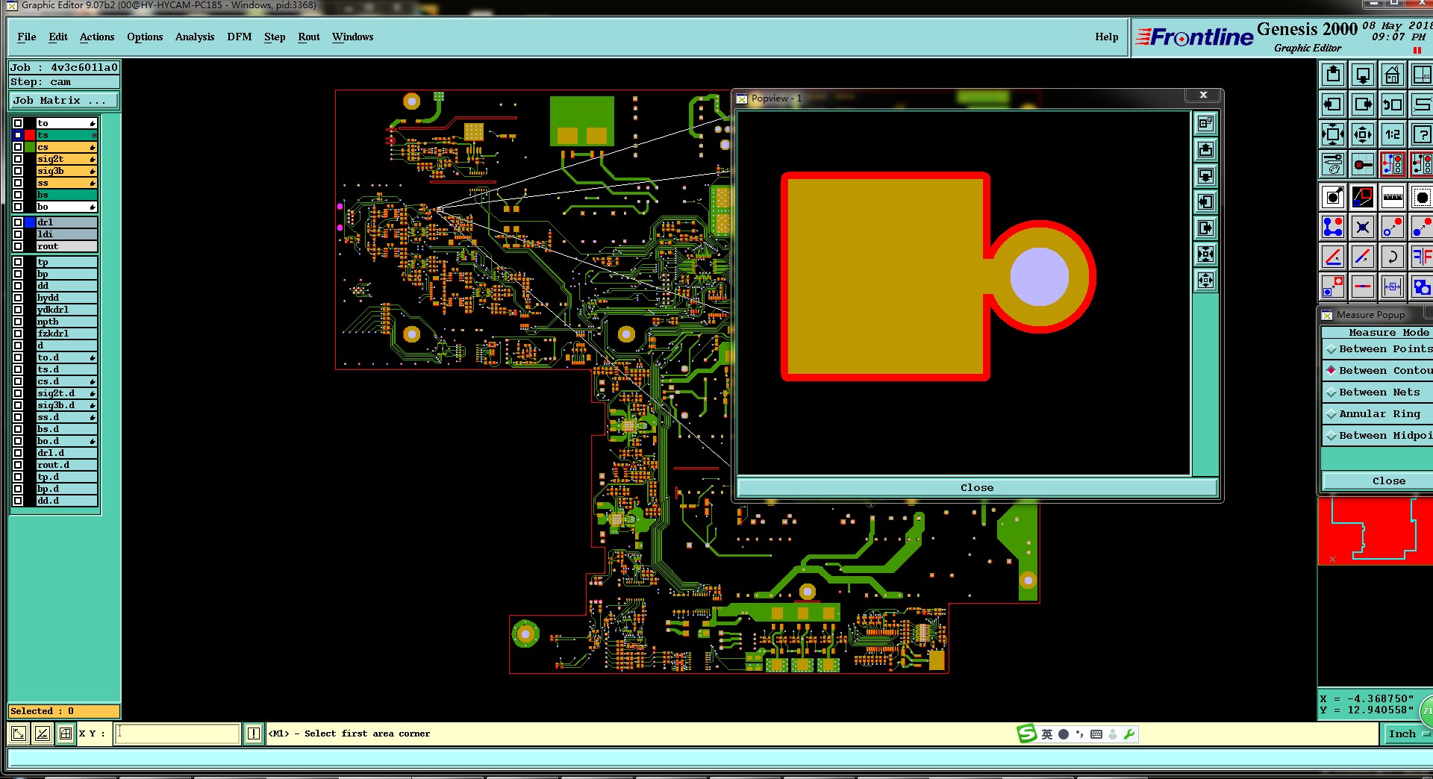Toggle the 'to' layer checkbox
The width and height of the screenshot is (1433, 779).
pos(18,123)
